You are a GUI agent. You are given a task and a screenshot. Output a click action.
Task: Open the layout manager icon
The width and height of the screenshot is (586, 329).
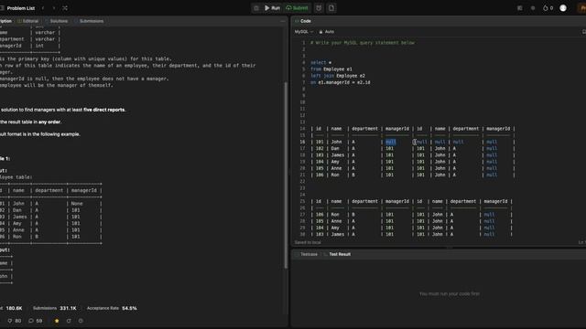520,8
